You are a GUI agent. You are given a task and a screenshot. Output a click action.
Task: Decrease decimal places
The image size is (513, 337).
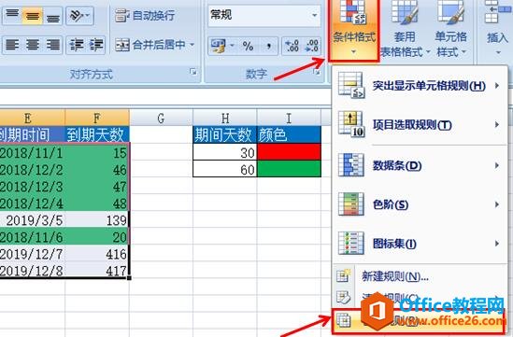point(311,46)
